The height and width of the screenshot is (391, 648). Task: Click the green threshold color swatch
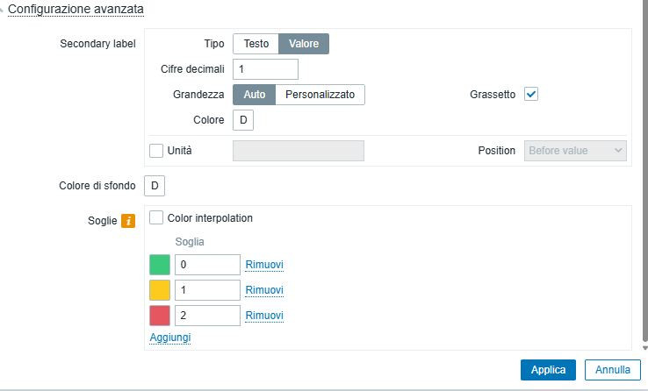pos(160,265)
